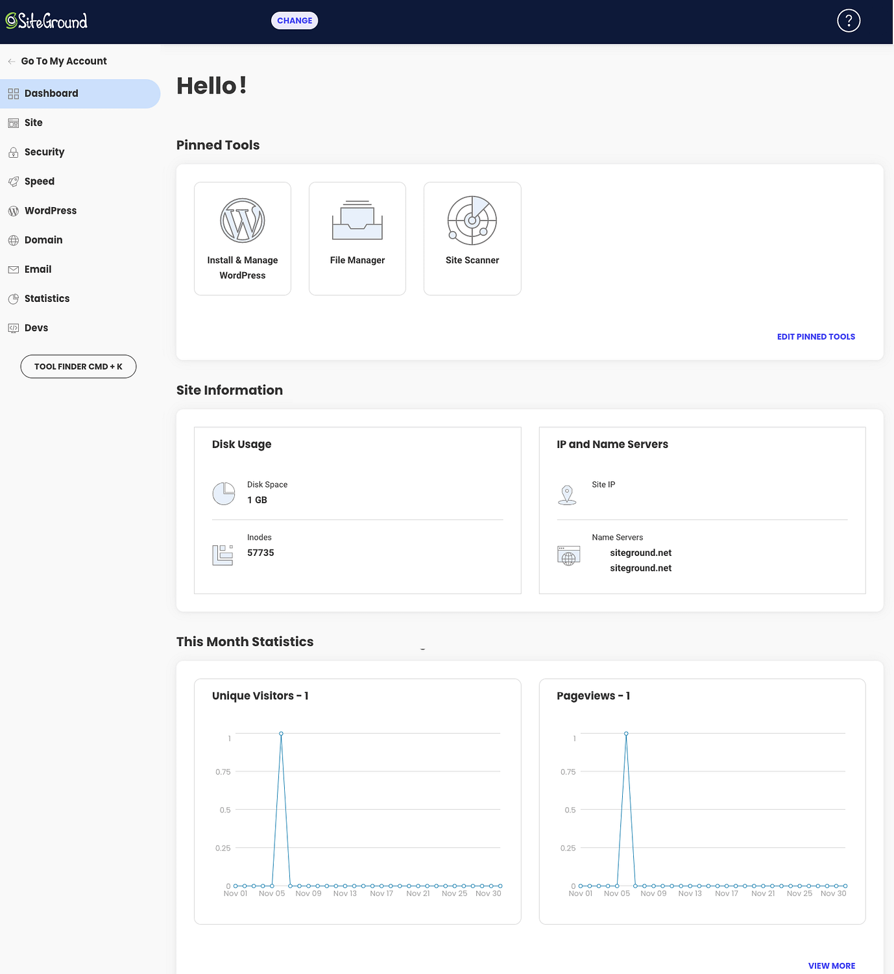This screenshot has height=974, width=894.
Task: Click the Inodes folder tree icon
Action: [223, 555]
